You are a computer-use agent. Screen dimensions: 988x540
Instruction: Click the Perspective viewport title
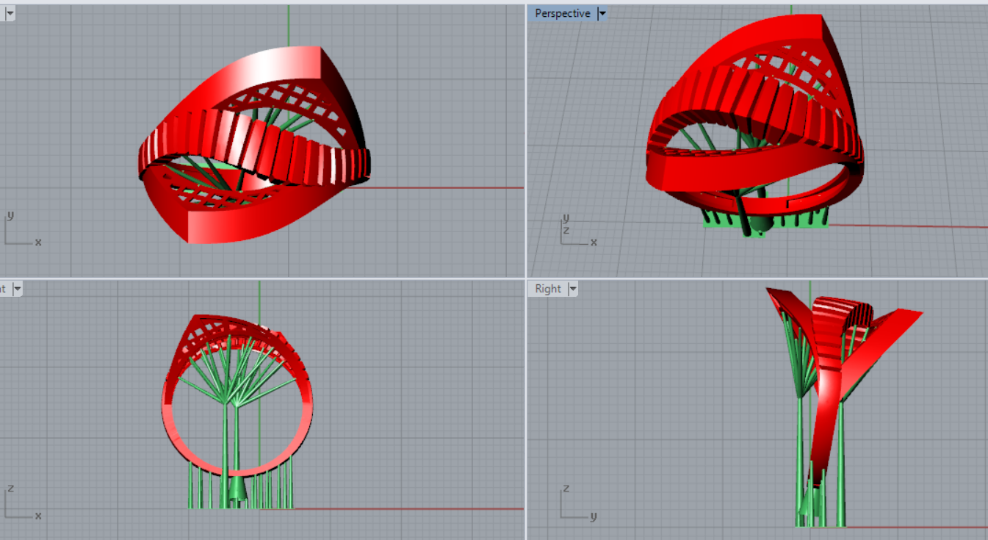(x=562, y=13)
